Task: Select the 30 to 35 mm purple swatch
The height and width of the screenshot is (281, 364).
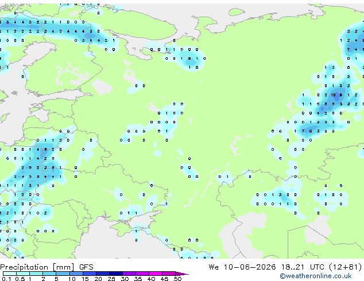Action: (129, 274)
